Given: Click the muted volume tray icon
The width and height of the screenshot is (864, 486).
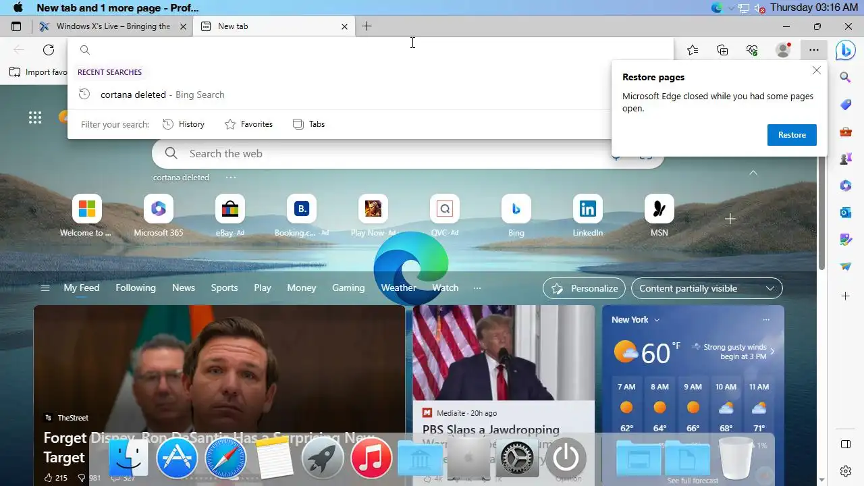Looking at the screenshot, I should click(x=759, y=8).
